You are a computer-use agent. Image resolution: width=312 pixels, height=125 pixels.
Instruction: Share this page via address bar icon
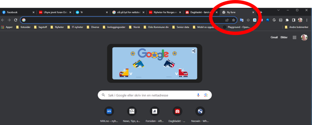click(x=227, y=20)
